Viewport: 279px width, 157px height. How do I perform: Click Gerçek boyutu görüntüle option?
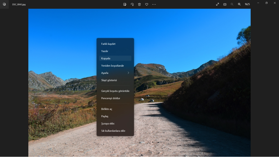(115, 91)
